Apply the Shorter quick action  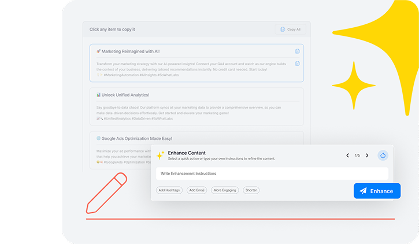click(x=251, y=190)
